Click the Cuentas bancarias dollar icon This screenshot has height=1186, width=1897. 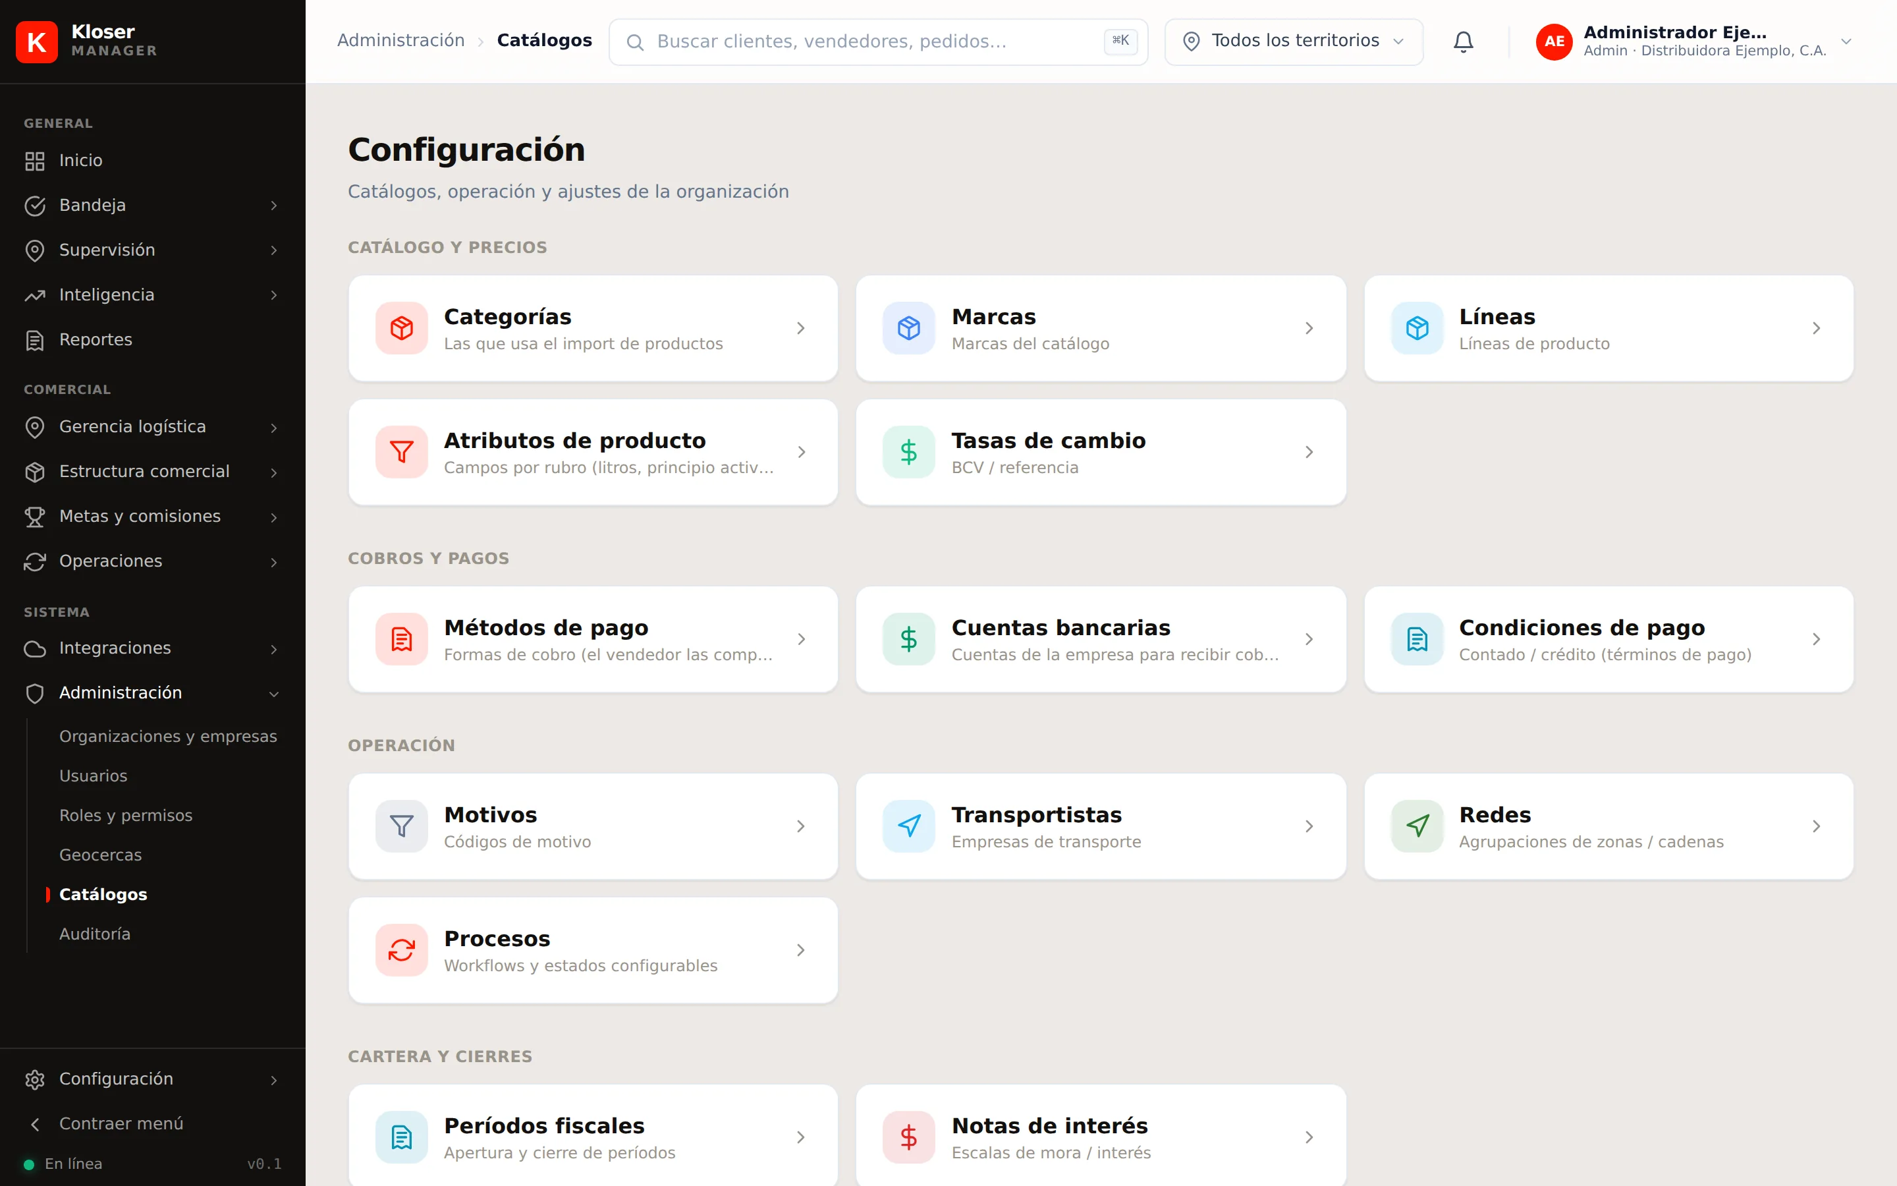tap(908, 639)
